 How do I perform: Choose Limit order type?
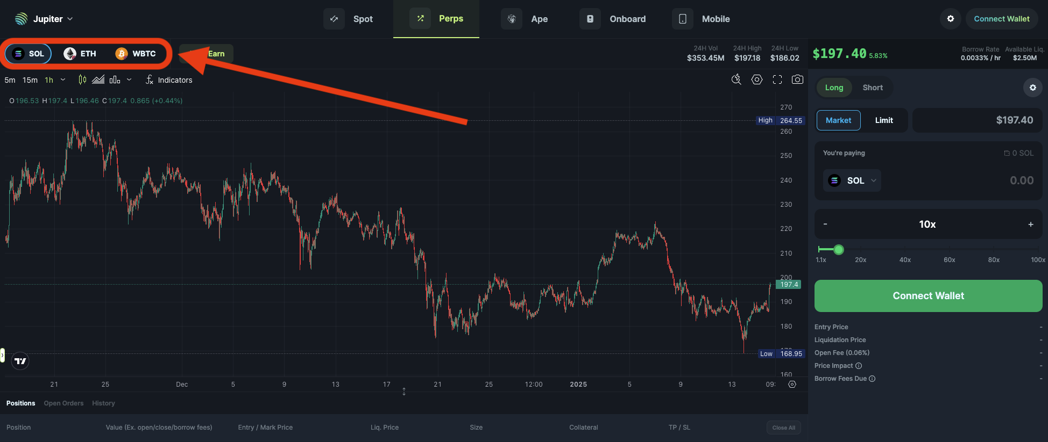(x=884, y=120)
